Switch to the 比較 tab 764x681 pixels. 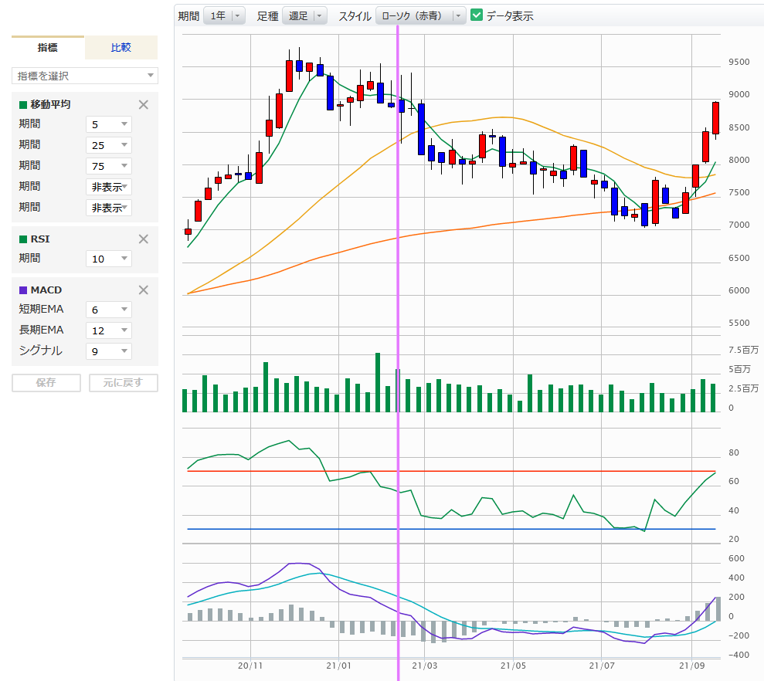tap(121, 48)
